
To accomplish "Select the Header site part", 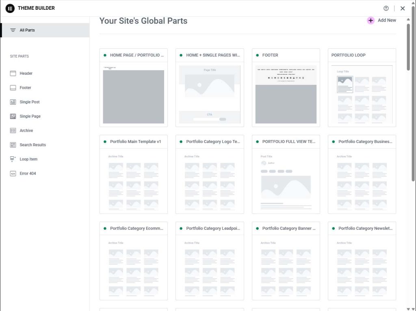I will pos(26,73).
